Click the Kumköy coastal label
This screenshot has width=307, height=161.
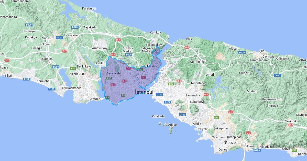155,32
